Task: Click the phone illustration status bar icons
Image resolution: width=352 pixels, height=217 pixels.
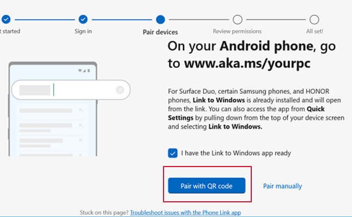Action: (x=84, y=71)
